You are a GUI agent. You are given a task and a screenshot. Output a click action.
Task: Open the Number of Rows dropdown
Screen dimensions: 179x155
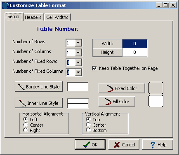coord(78,43)
